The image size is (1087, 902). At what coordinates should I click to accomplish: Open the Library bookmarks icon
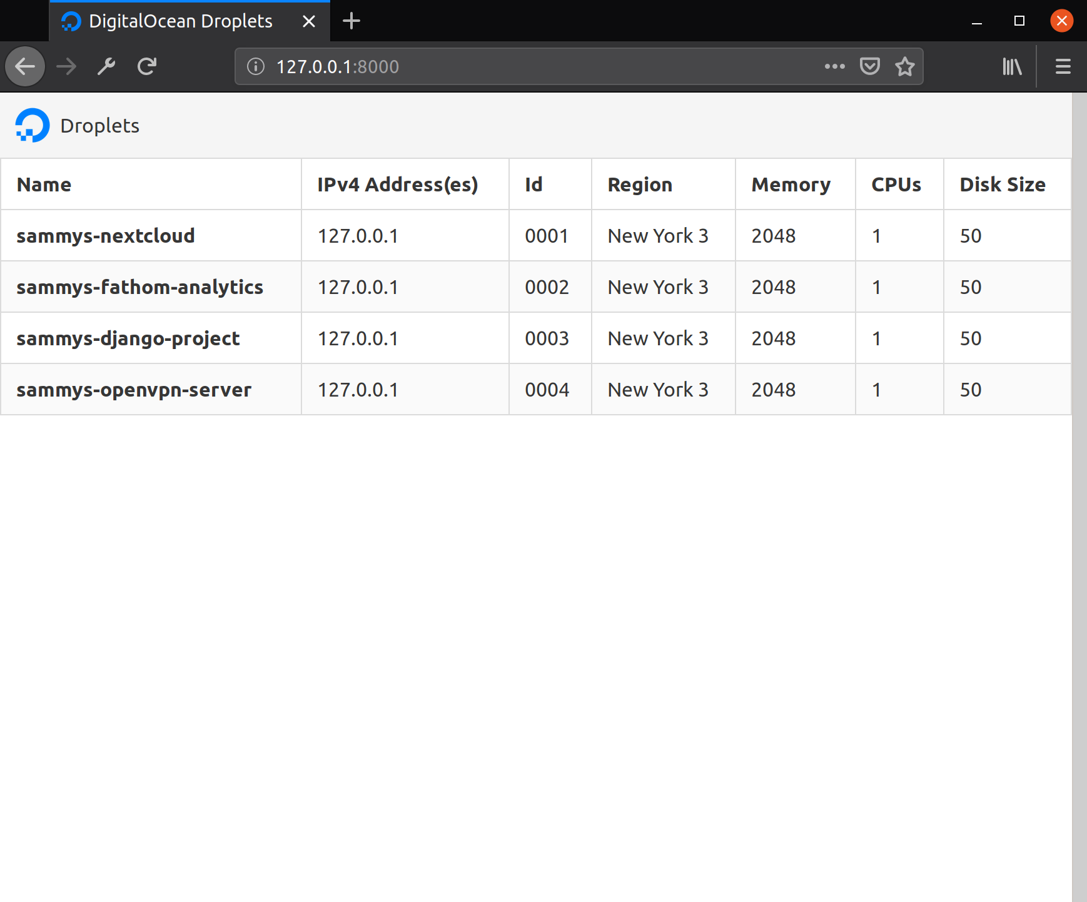point(1012,66)
